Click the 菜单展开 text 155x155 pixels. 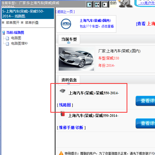click(13, 23)
